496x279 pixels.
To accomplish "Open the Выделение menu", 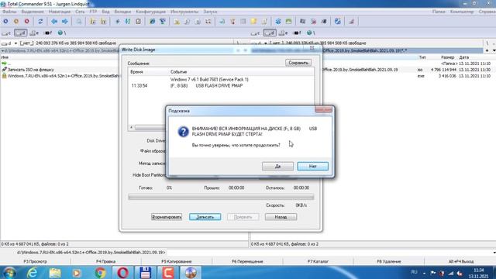I will (x=33, y=12).
